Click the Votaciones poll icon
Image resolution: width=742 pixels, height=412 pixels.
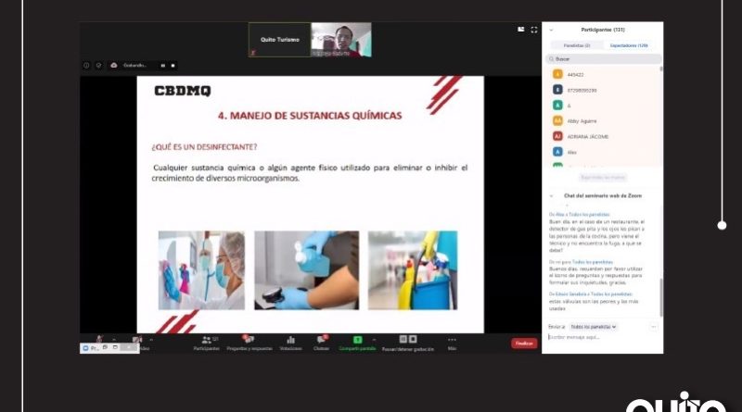click(290, 341)
